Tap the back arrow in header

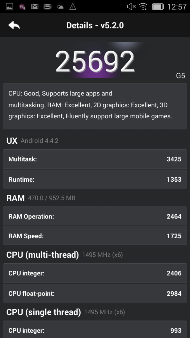tap(14, 25)
